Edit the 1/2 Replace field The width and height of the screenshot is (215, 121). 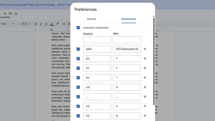(x=97, y=106)
